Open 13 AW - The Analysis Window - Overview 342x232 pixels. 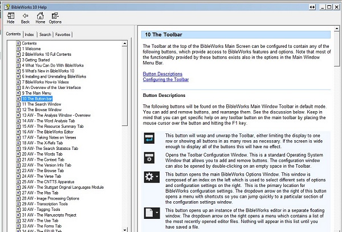[x=56, y=115]
